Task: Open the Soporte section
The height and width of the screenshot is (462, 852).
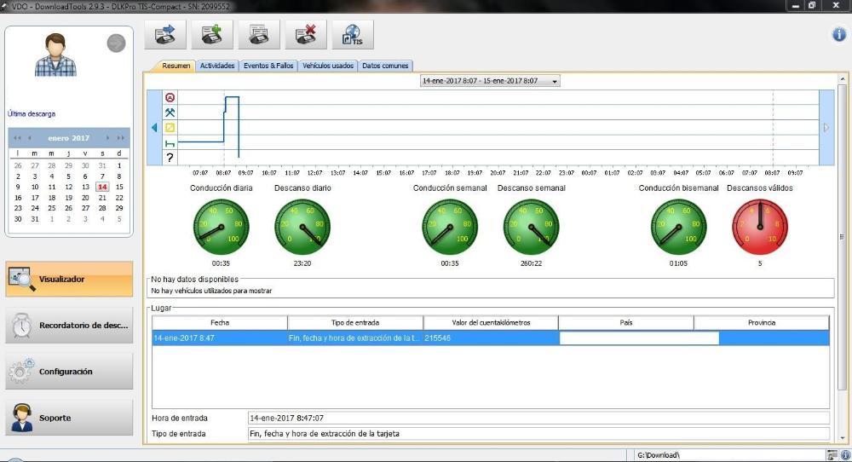Action: (x=69, y=418)
